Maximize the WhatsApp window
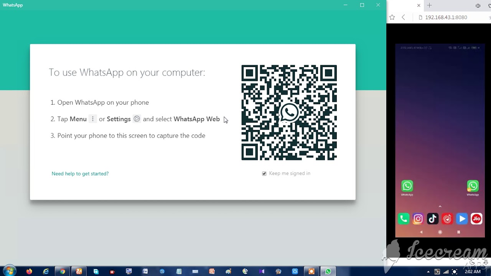The height and width of the screenshot is (276, 491). click(362, 5)
